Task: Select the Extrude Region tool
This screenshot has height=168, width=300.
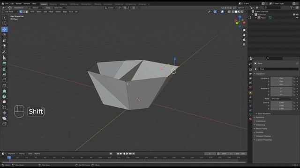Action: point(4,64)
